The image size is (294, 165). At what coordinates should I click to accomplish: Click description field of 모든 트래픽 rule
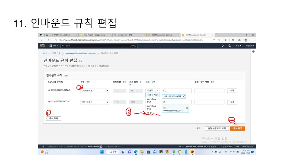click(209, 102)
